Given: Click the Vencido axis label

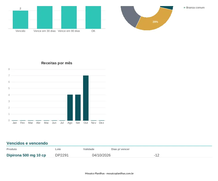Looking at the screenshot, I should point(20,31).
